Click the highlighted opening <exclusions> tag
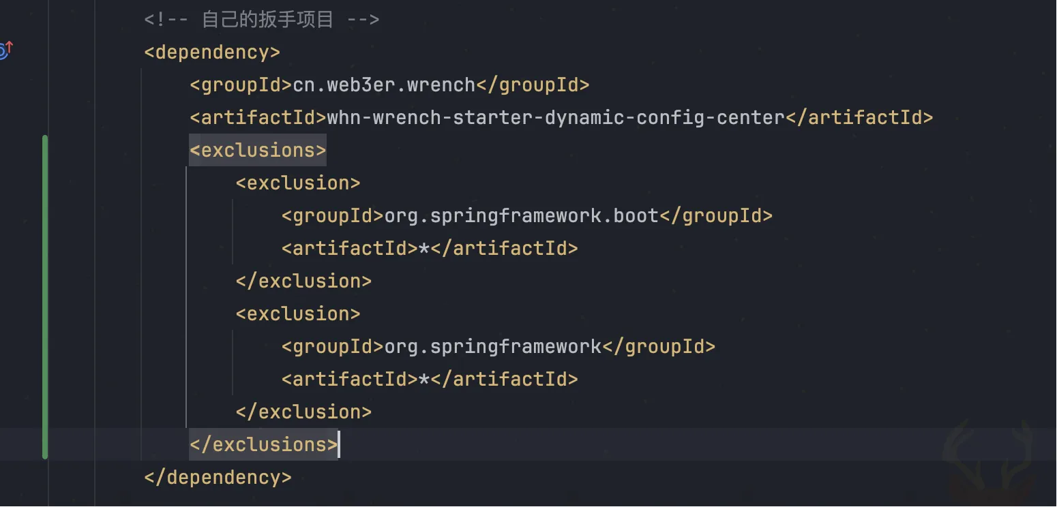 point(258,151)
